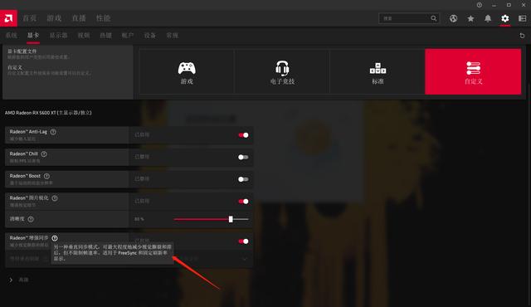Open the 性能 top menu
Image resolution: width=531 pixels, height=307 pixels.
click(x=103, y=18)
